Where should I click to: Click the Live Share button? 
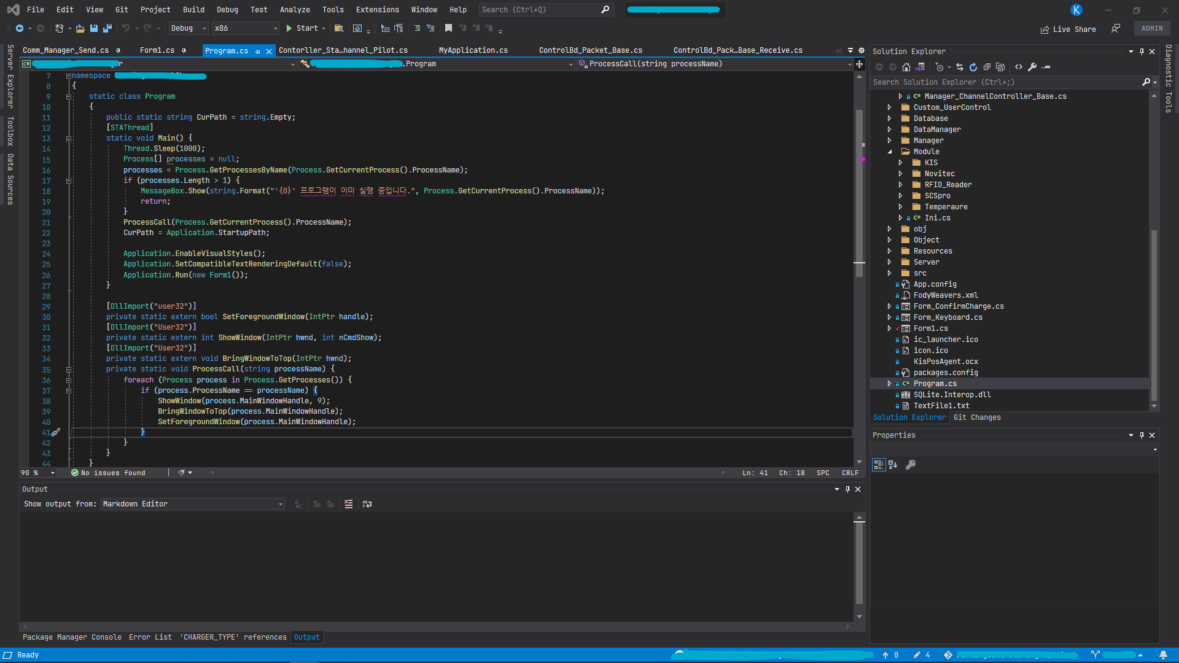pos(1068,29)
